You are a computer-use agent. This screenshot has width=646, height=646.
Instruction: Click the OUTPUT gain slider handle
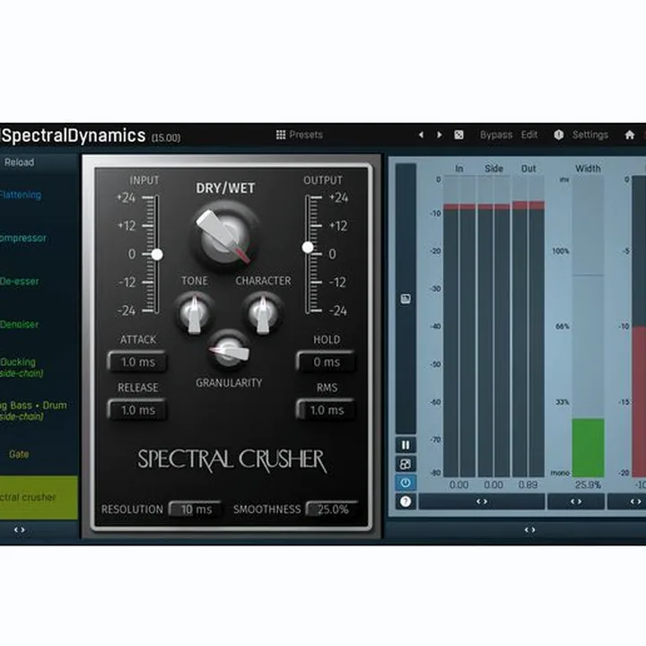(x=308, y=248)
